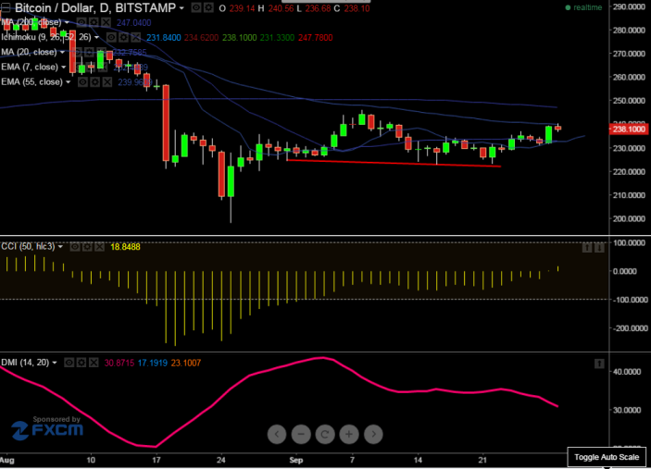The width and height of the screenshot is (651, 469).
Task: Click the Sep label on time axis
Action: click(x=296, y=460)
